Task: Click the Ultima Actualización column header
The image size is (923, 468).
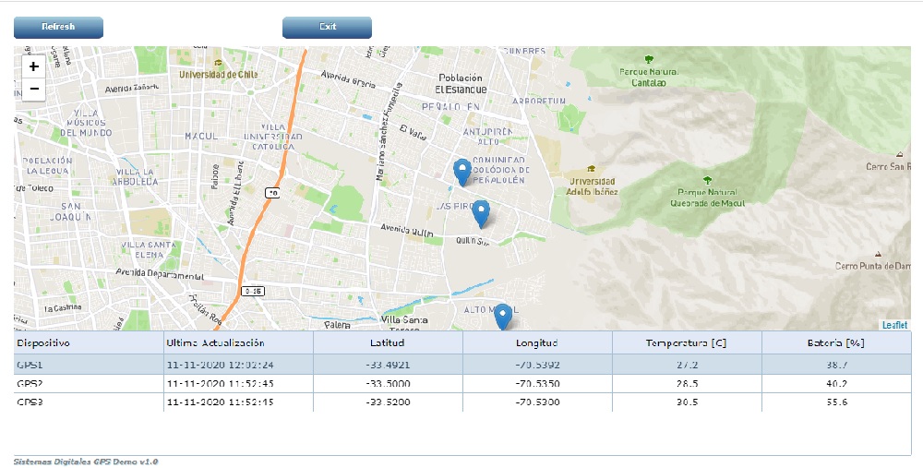Action: (x=238, y=342)
